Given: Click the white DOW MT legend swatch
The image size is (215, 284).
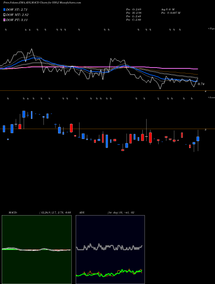Looking at the screenshot, I should coord(4,15).
